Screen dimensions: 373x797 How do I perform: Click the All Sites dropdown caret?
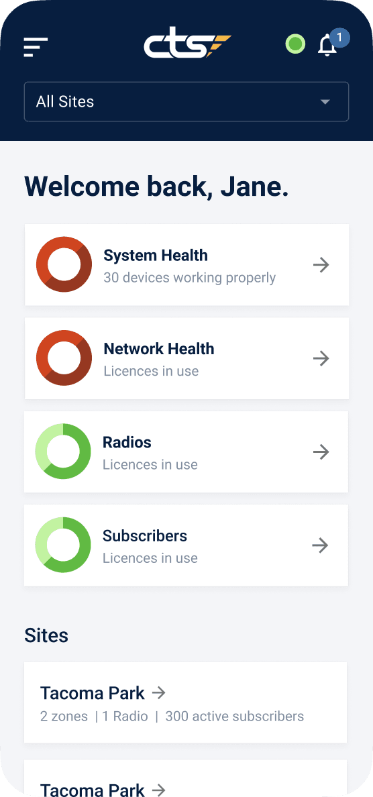[x=325, y=102]
